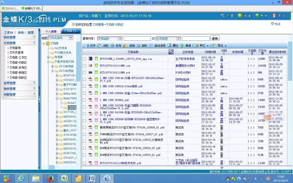Check the TUNER测试DTT1537 pdf row checkbox
The width and height of the screenshot is (293, 183).
(x=84, y=134)
